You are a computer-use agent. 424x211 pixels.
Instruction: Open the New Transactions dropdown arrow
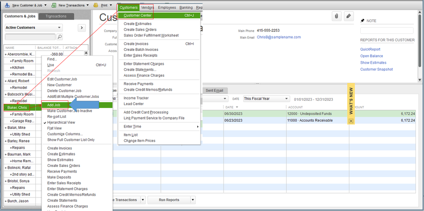click(87, 5)
